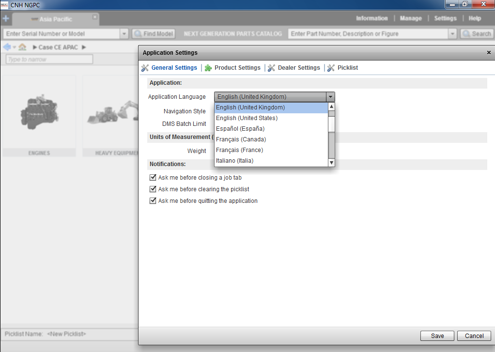The height and width of the screenshot is (352, 495).
Task: Uncheck Ask me before clearing the picklist
Action: click(x=153, y=189)
